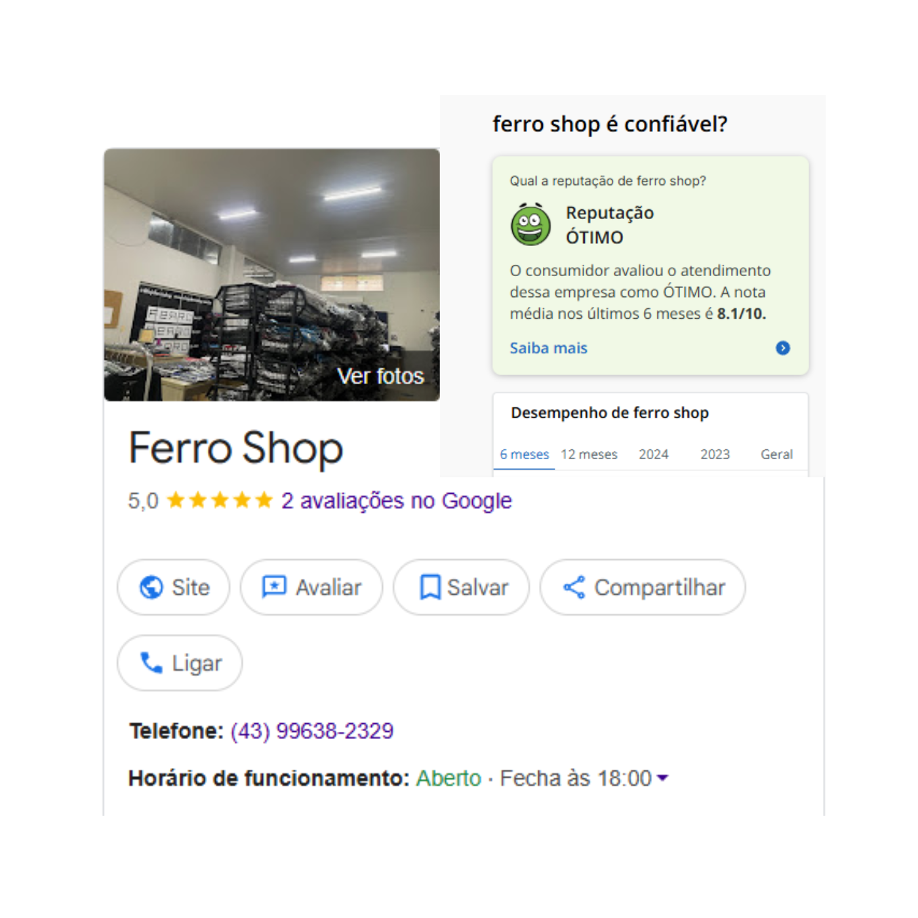The width and height of the screenshot is (918, 918).
Task: Click the green smiley reputation icon
Action: (x=530, y=224)
